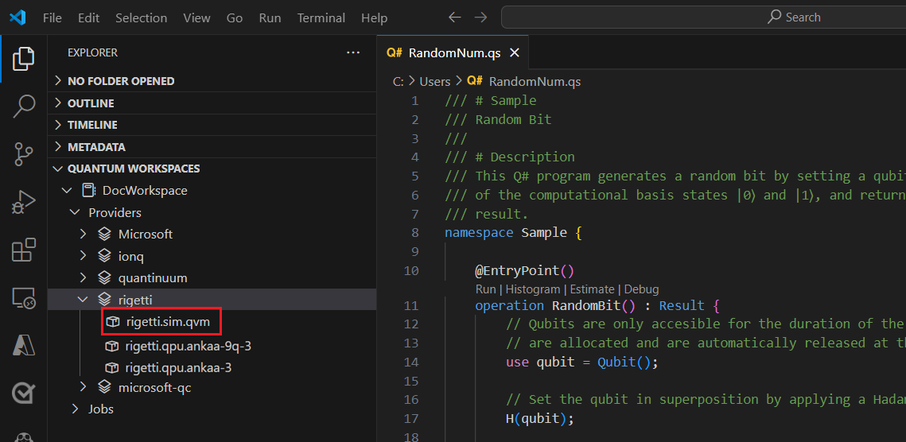
Task: Open the Go menu
Action: (x=234, y=18)
